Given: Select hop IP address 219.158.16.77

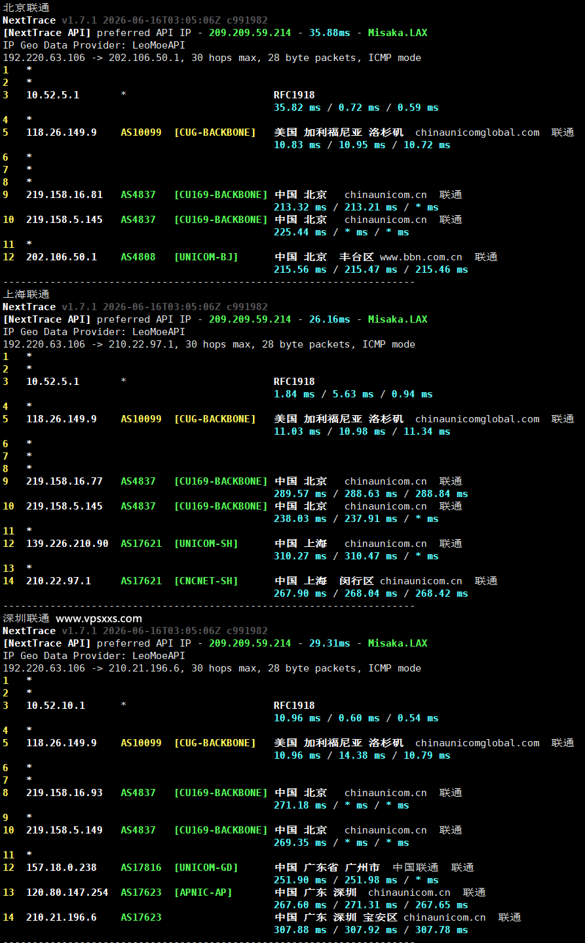Looking at the screenshot, I should (64, 481).
